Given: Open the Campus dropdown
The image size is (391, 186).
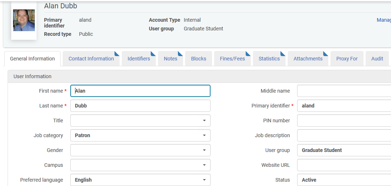Looking at the screenshot, I should click(140, 165).
